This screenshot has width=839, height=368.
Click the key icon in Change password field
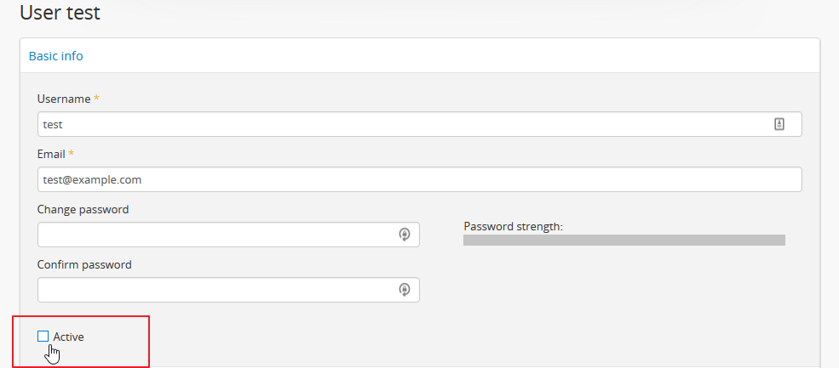(x=405, y=235)
